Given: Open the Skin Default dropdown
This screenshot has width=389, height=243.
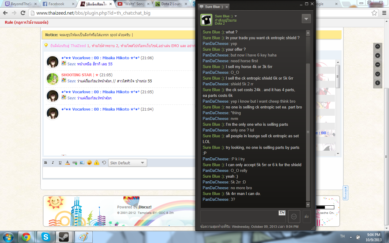Looking at the screenshot, I should (x=128, y=163).
